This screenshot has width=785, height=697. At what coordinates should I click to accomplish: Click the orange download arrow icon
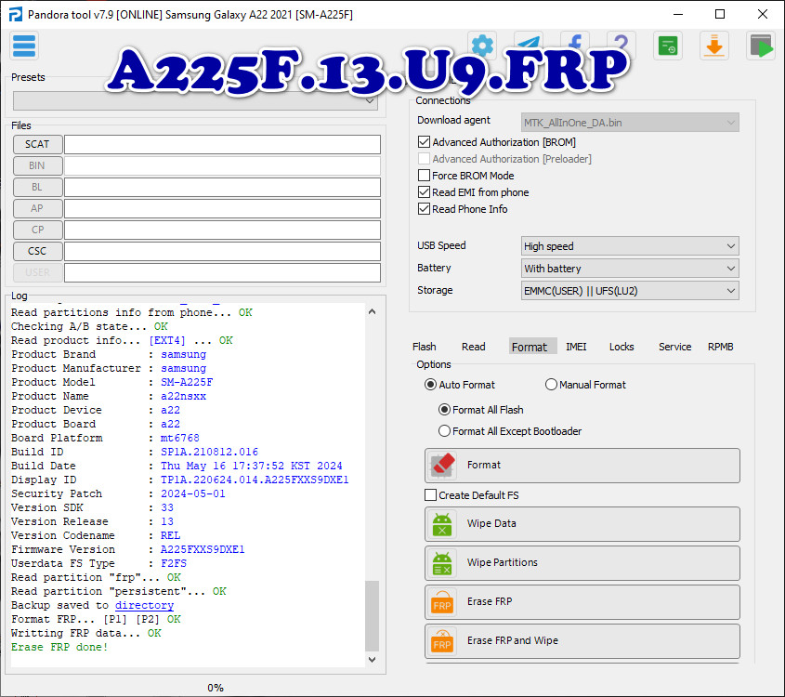[714, 46]
